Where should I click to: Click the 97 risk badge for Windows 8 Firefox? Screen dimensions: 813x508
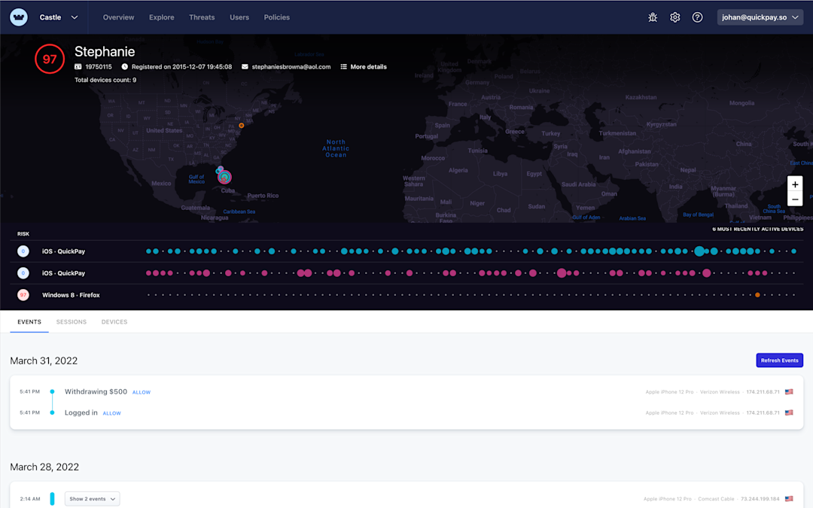[23, 295]
